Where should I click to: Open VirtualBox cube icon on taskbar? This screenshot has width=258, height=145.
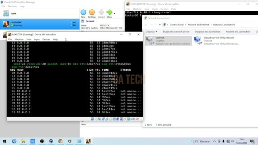(x=51, y=141)
